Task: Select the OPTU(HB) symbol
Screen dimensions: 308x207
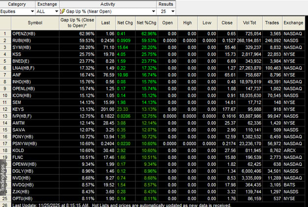Action: (23, 199)
